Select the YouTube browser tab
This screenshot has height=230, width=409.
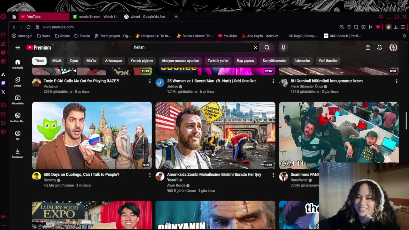tap(44, 17)
